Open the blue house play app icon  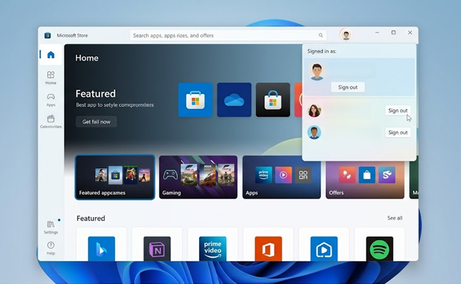tap(324, 249)
